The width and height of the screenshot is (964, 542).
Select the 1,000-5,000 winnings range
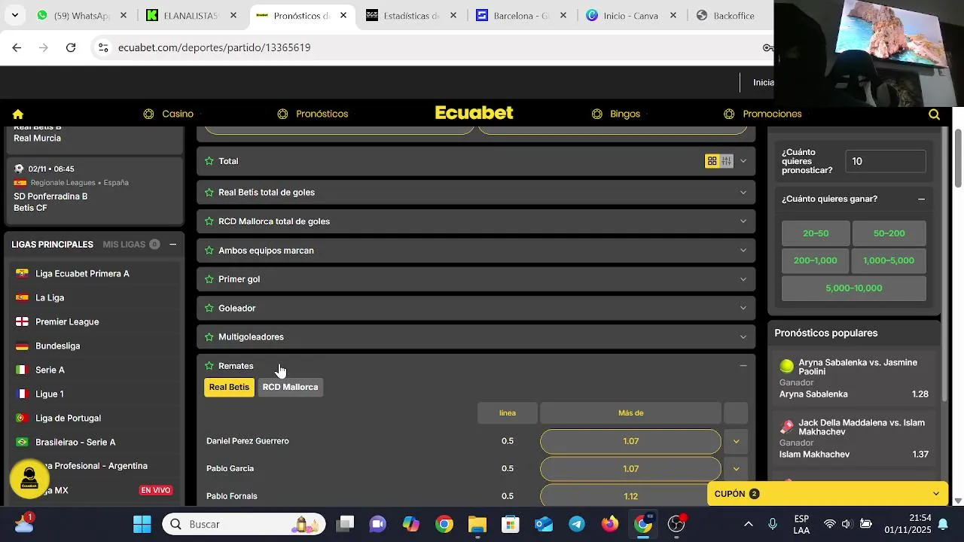tap(889, 260)
